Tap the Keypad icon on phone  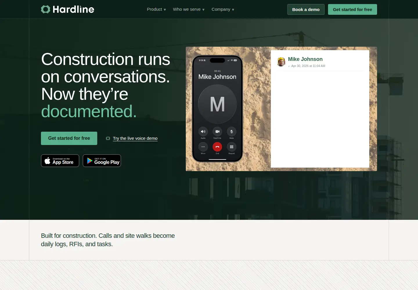coord(232,147)
